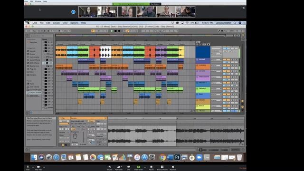Viewport: 304px width, 171px height.
Task: Open the Edit menu
Action: point(48,23)
